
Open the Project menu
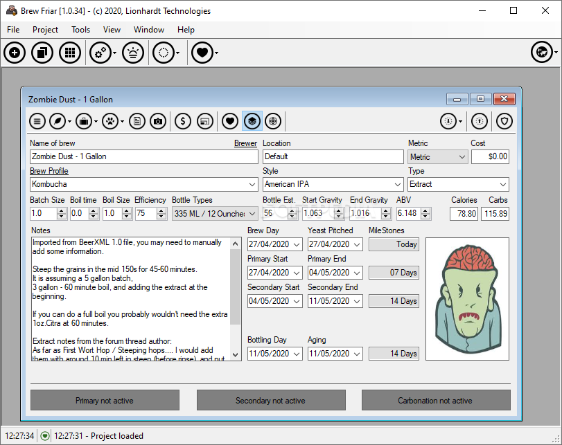click(45, 30)
